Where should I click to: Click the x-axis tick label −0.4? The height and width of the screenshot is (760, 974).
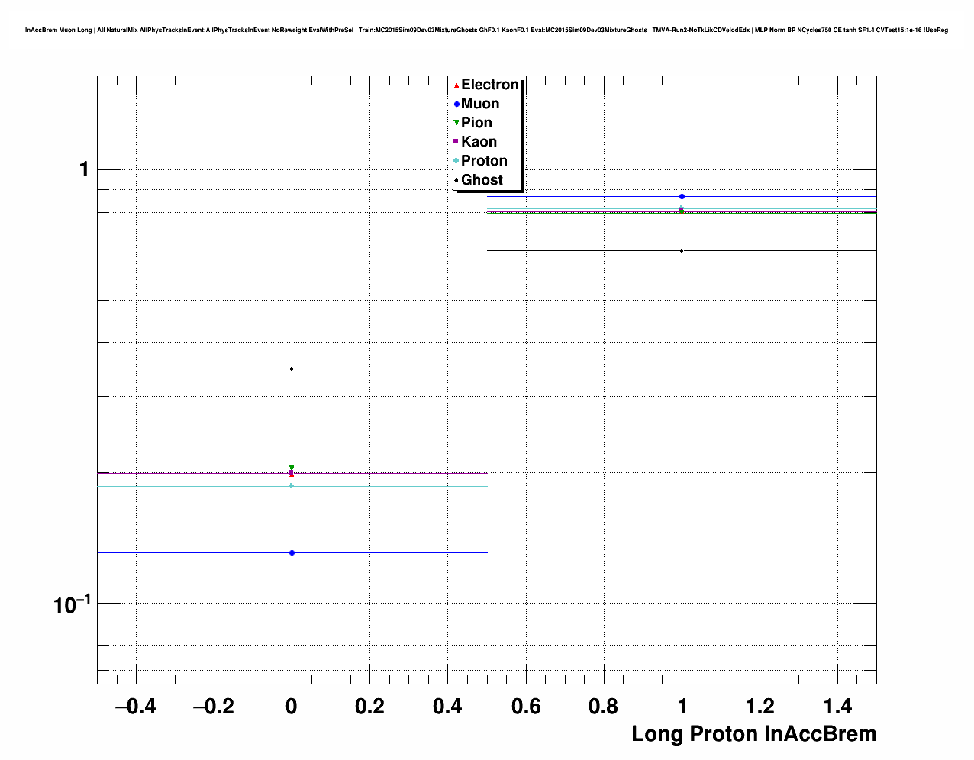(135, 707)
